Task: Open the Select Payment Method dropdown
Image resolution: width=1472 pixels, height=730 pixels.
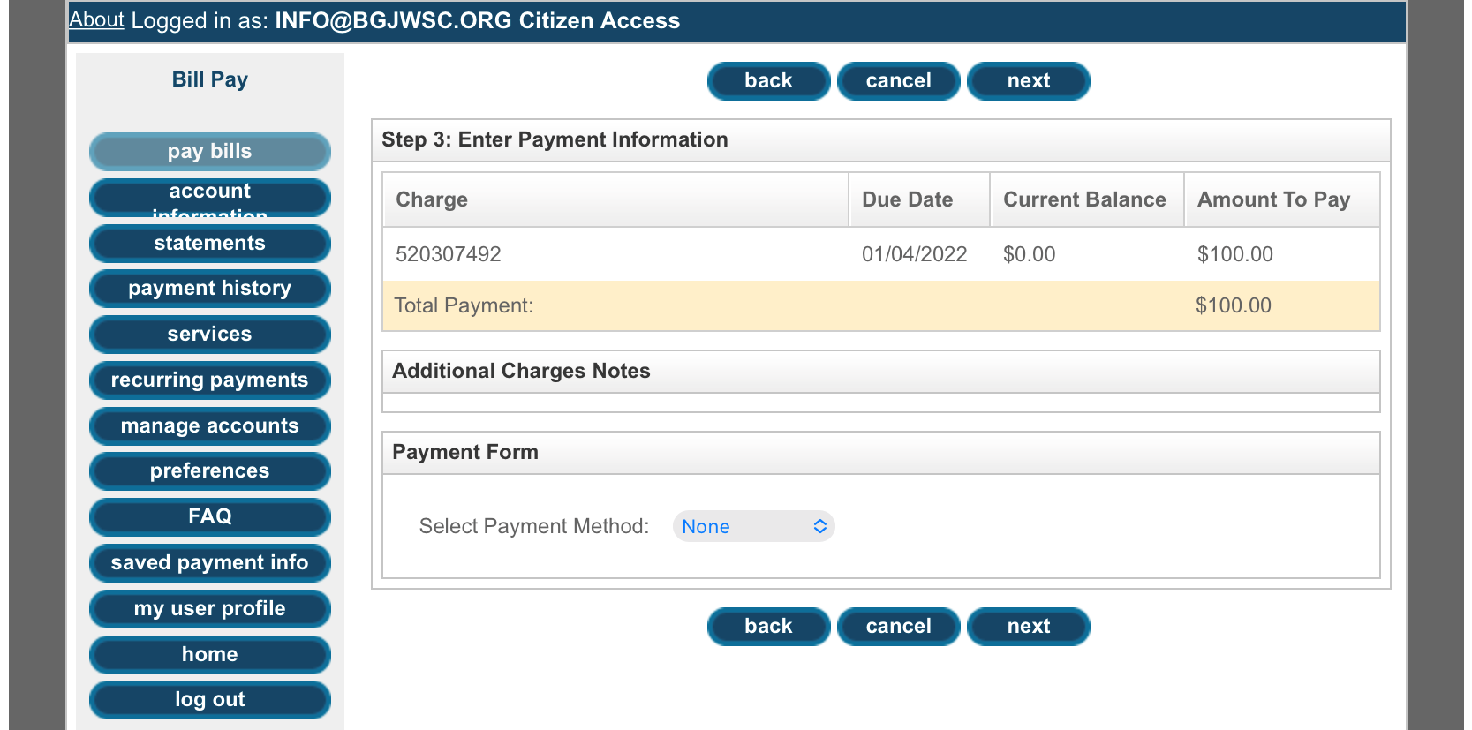Action: click(753, 526)
